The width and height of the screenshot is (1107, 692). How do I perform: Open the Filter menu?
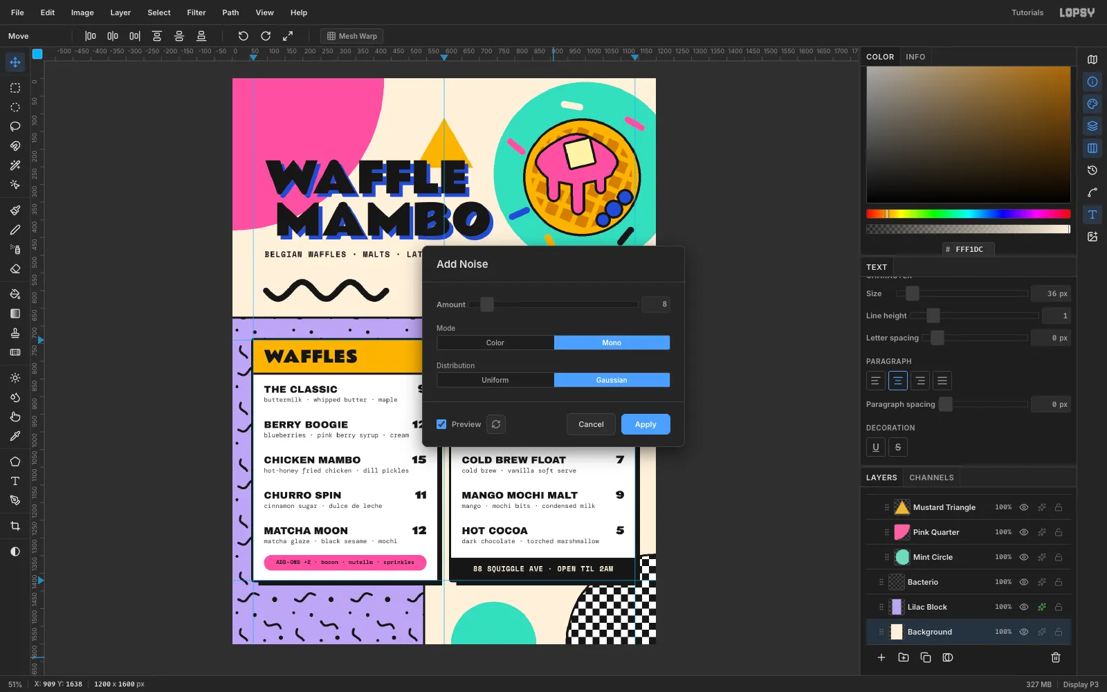196,12
